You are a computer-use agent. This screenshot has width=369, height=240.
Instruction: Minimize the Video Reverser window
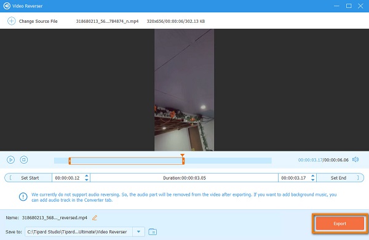click(336, 6)
